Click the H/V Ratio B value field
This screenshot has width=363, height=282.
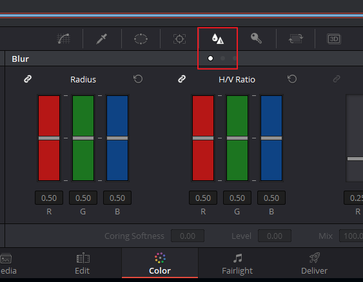[x=271, y=198]
